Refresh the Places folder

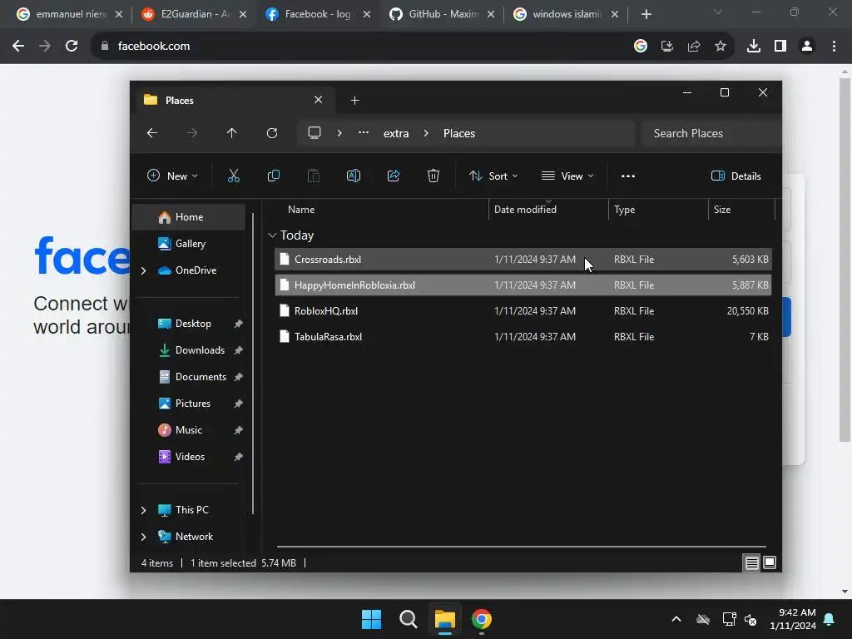coord(272,133)
